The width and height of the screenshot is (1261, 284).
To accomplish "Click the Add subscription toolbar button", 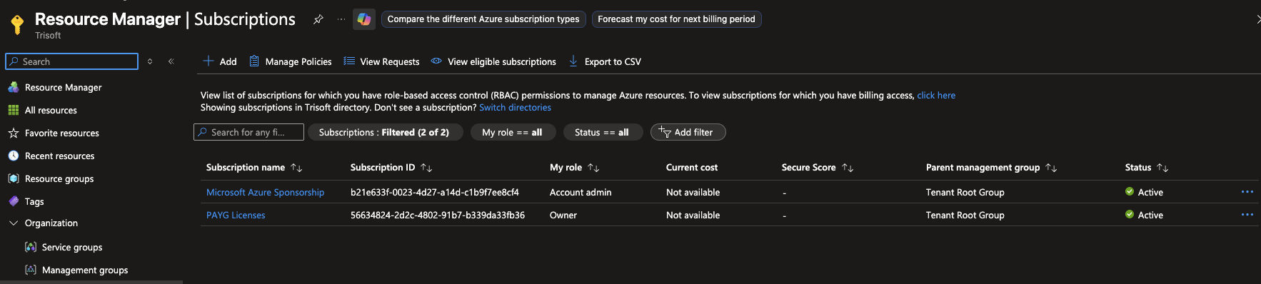I will (220, 61).
